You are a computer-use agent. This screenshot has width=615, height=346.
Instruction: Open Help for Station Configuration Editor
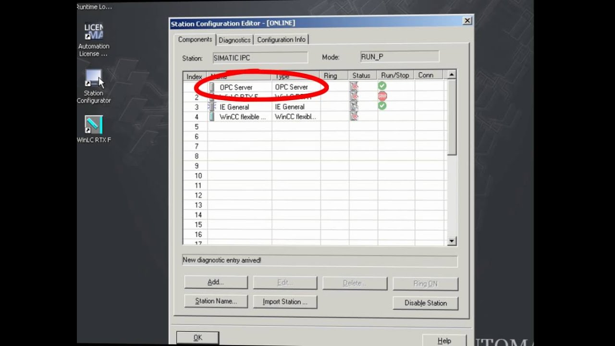444,341
